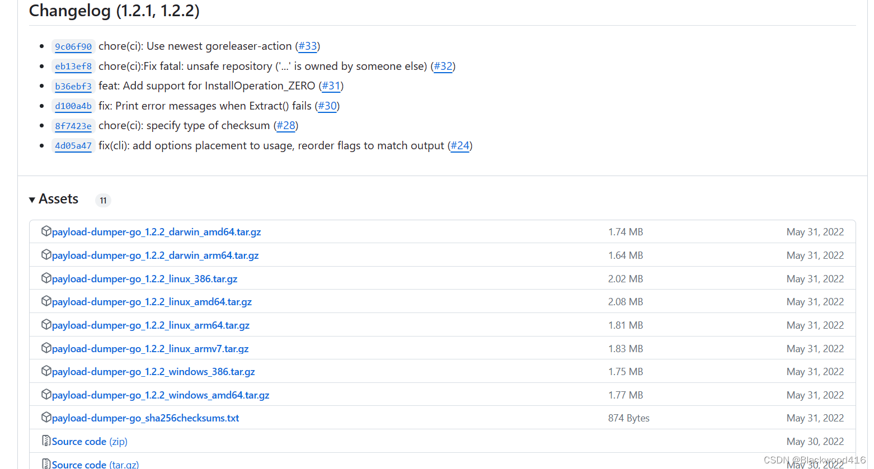Image resolution: width=874 pixels, height=469 pixels.
Task: Download payload-dumper-go_1.2.2_linux_arm64.tar.gz
Action: click(151, 325)
